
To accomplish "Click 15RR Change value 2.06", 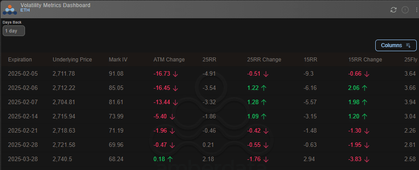I will point(354,88).
